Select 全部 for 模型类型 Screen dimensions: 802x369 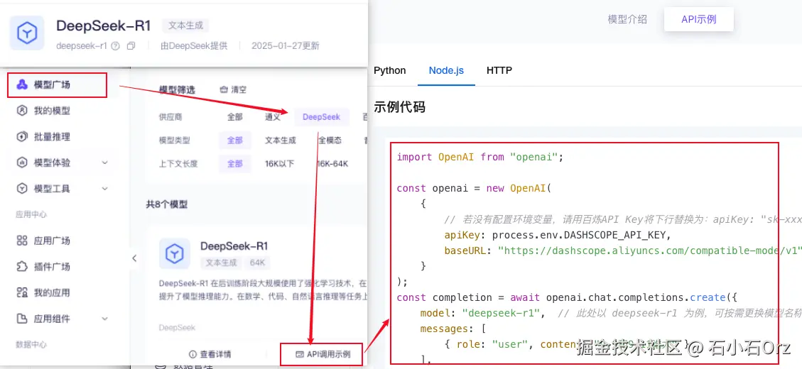pos(234,141)
